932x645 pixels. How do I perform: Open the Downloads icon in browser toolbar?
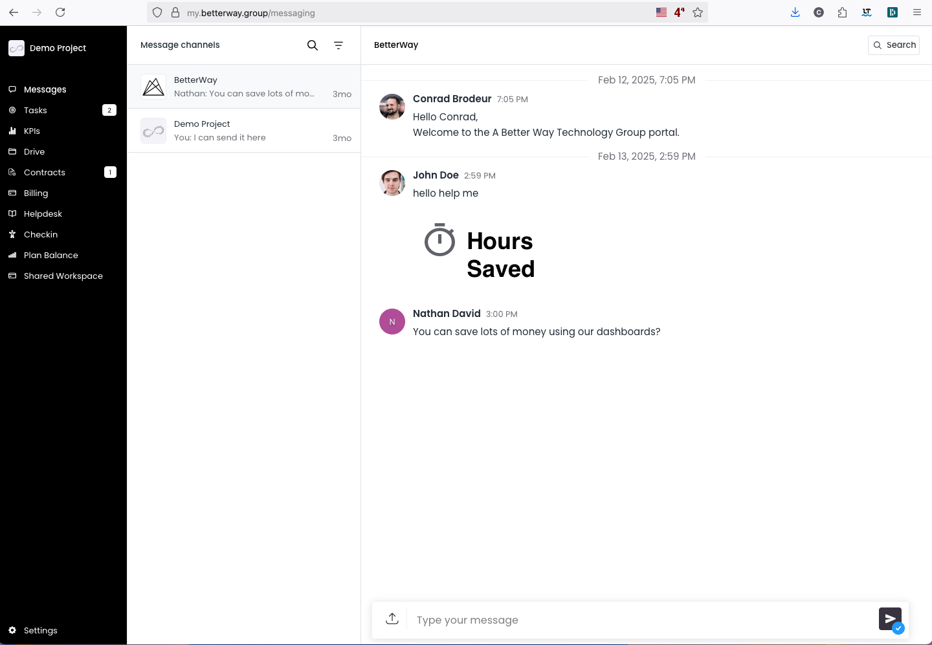(795, 12)
